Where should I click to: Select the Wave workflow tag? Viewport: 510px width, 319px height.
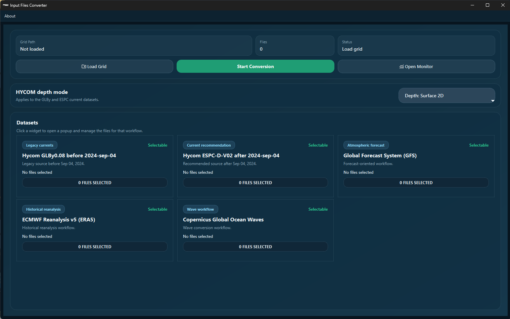coord(200,209)
